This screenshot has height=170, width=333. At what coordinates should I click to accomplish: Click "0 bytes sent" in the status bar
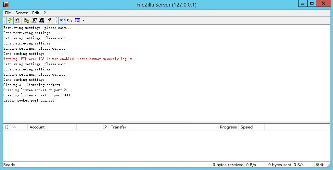(x=280, y=165)
